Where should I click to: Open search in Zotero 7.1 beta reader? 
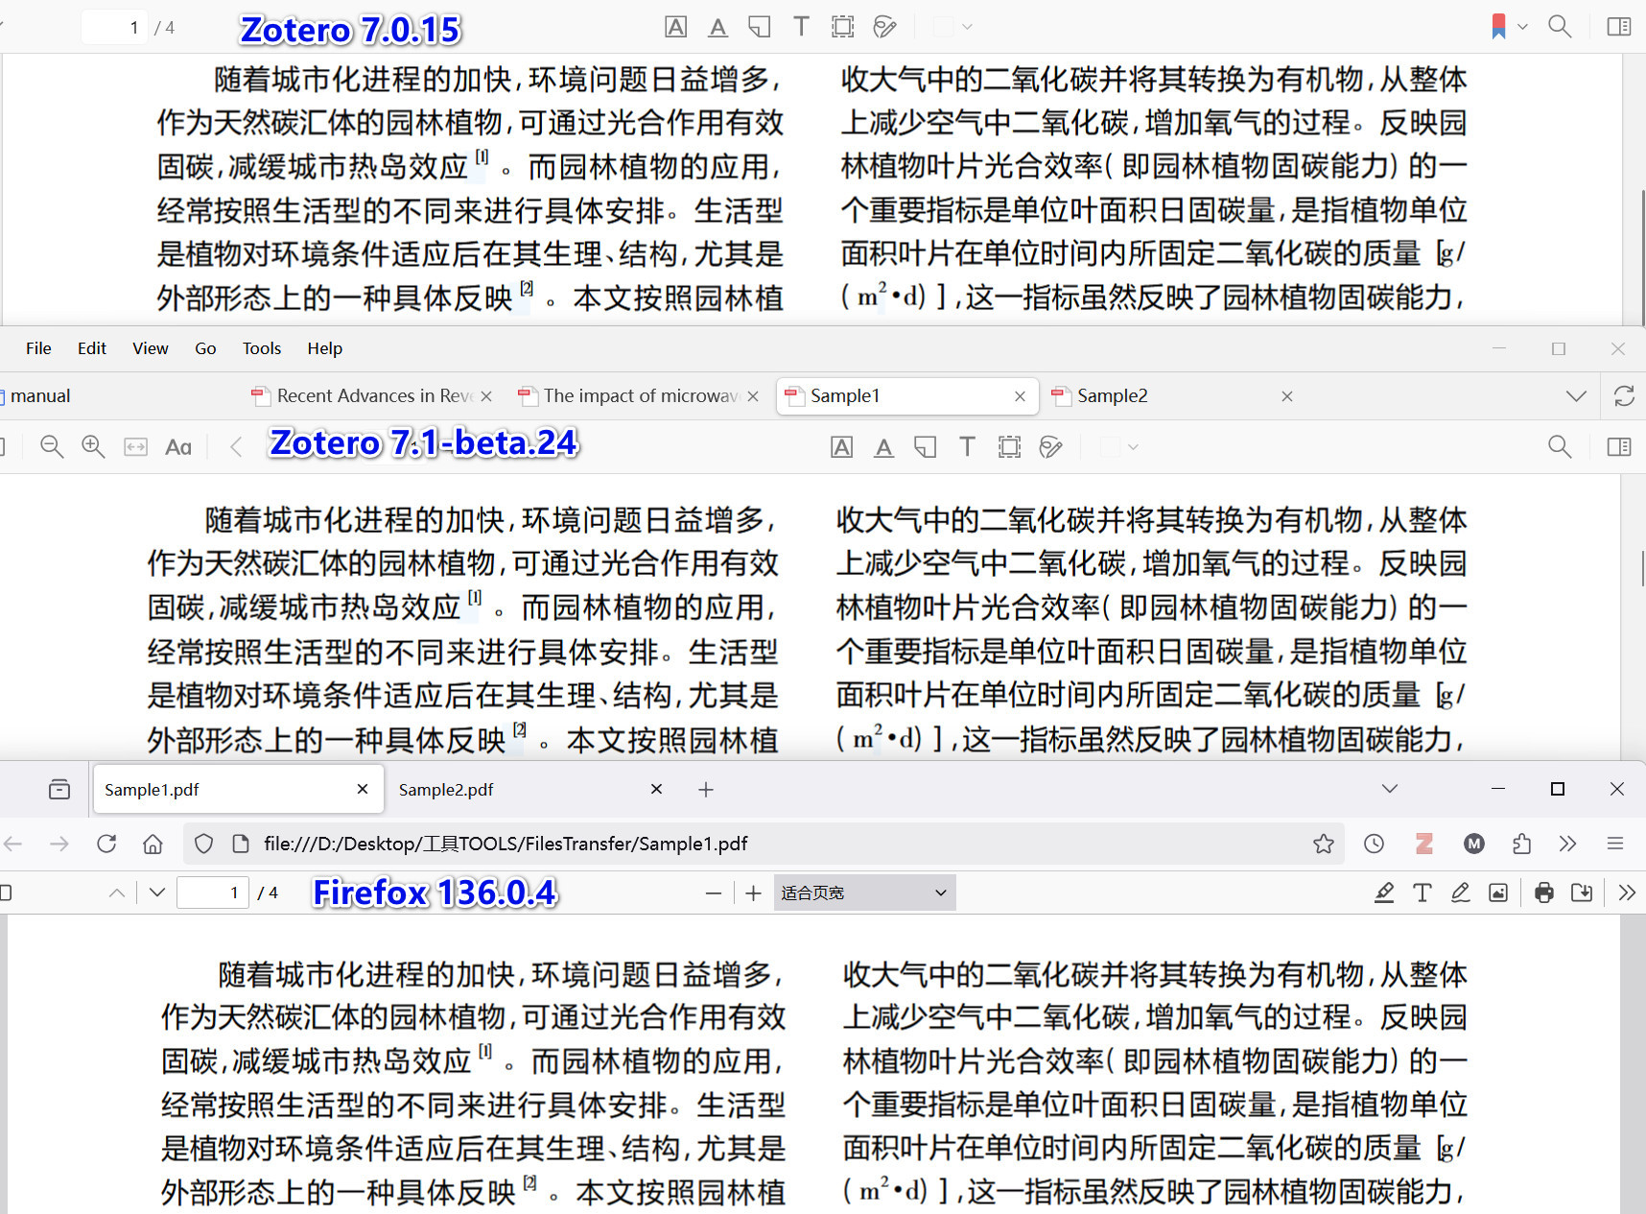(1560, 446)
